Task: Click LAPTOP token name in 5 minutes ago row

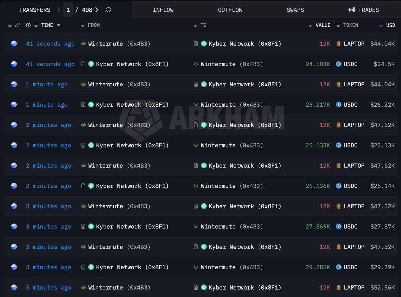Action: point(354,288)
